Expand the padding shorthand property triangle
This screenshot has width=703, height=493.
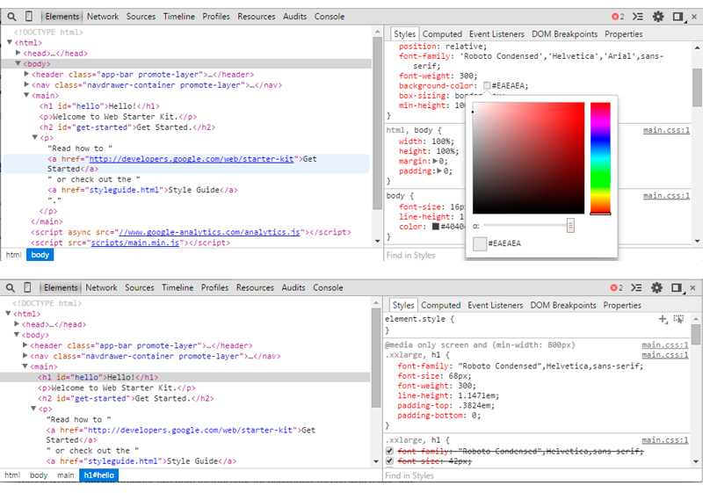coord(441,171)
